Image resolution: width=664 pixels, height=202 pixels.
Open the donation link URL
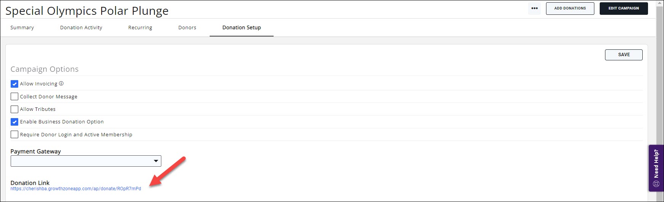[x=76, y=189]
